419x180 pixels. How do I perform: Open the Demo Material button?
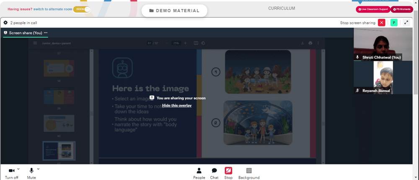[x=174, y=11]
